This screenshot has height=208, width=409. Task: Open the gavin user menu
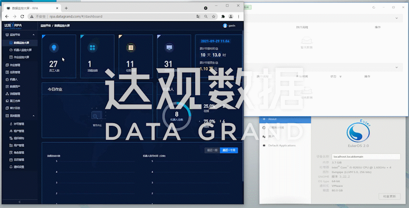click(x=229, y=25)
